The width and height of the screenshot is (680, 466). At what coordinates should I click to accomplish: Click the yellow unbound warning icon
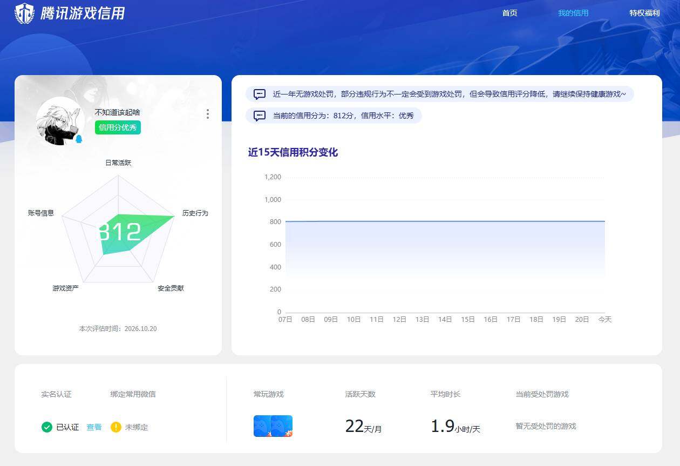pyautogui.click(x=116, y=427)
